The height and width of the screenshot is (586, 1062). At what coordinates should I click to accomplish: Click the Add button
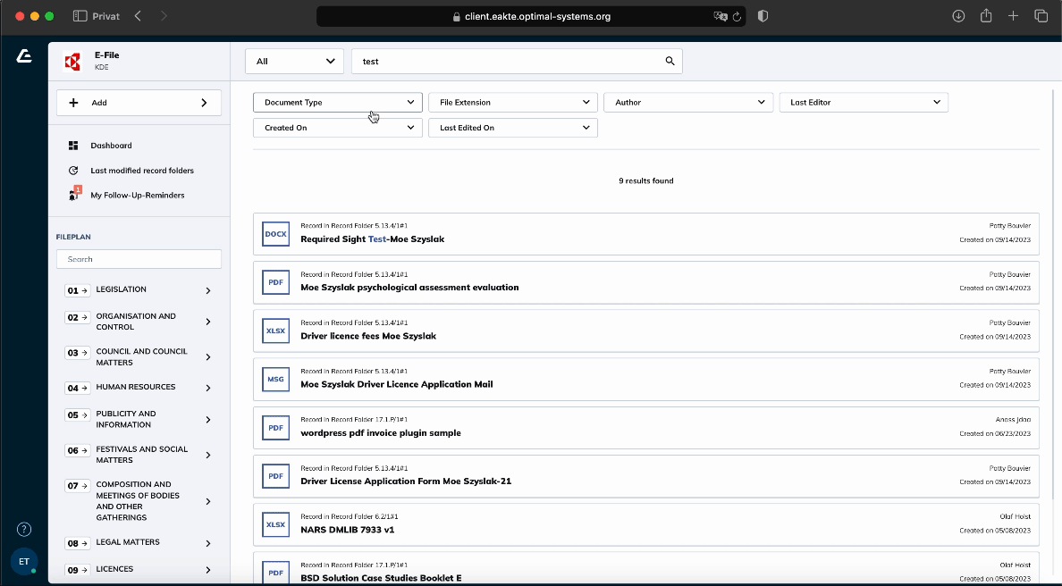(x=139, y=103)
